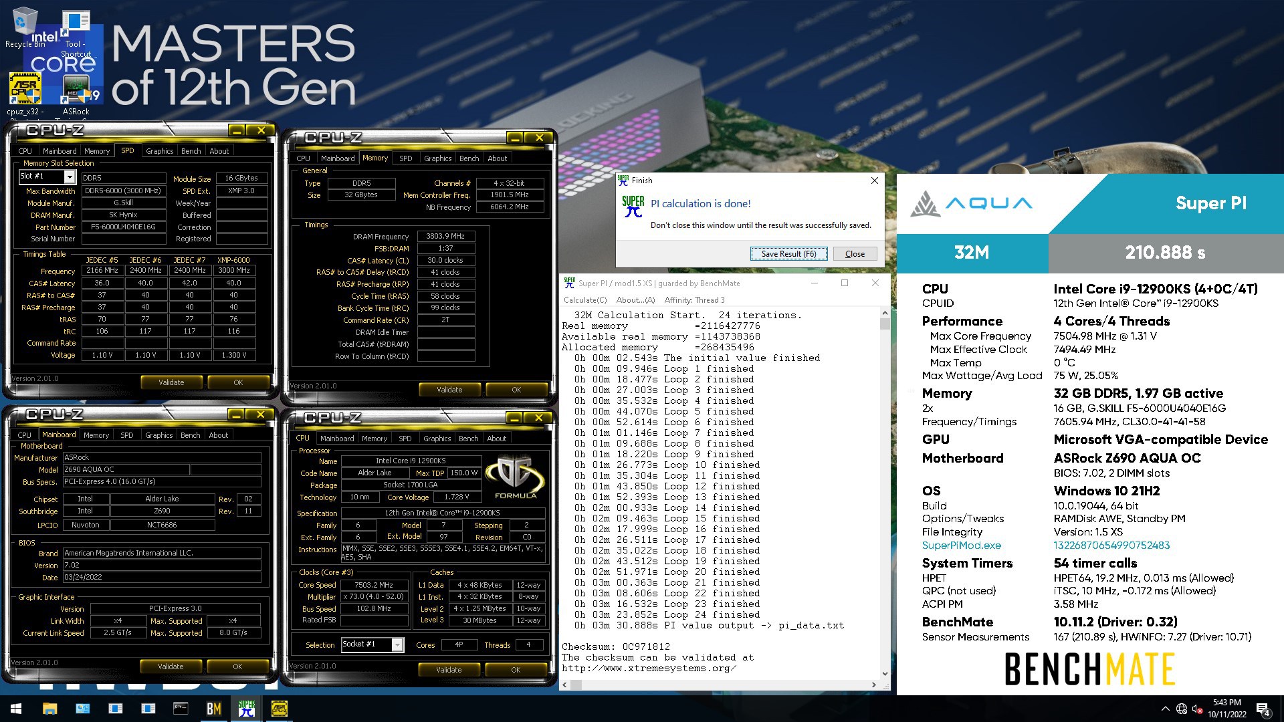The width and height of the screenshot is (1284, 722).
Task: Click Save Result (F6) button
Action: tap(788, 254)
